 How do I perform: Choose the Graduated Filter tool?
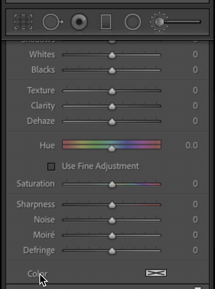click(x=106, y=22)
